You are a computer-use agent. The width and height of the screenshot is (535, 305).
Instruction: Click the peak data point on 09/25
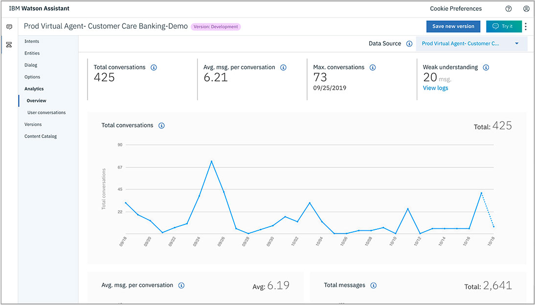pyautogui.click(x=212, y=162)
